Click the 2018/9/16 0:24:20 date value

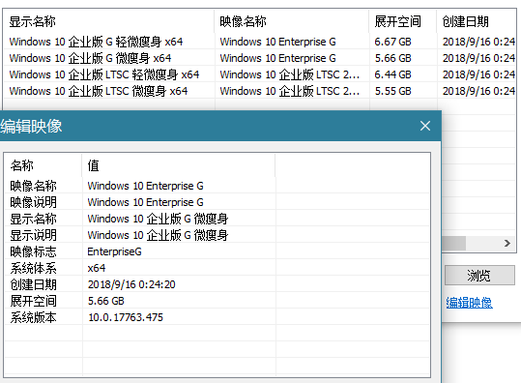[131, 284]
